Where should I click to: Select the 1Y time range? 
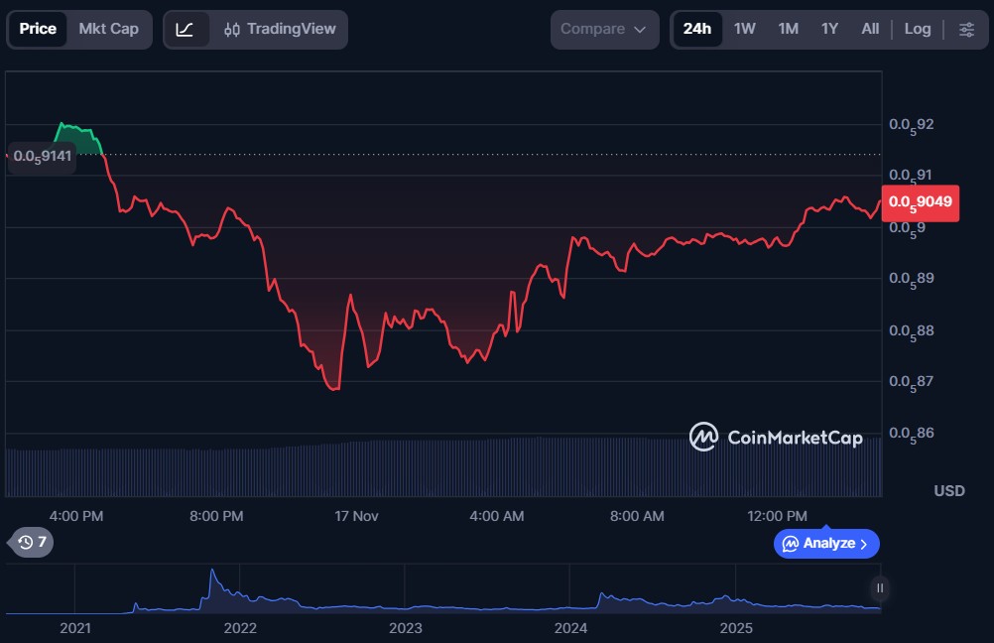[x=829, y=29]
